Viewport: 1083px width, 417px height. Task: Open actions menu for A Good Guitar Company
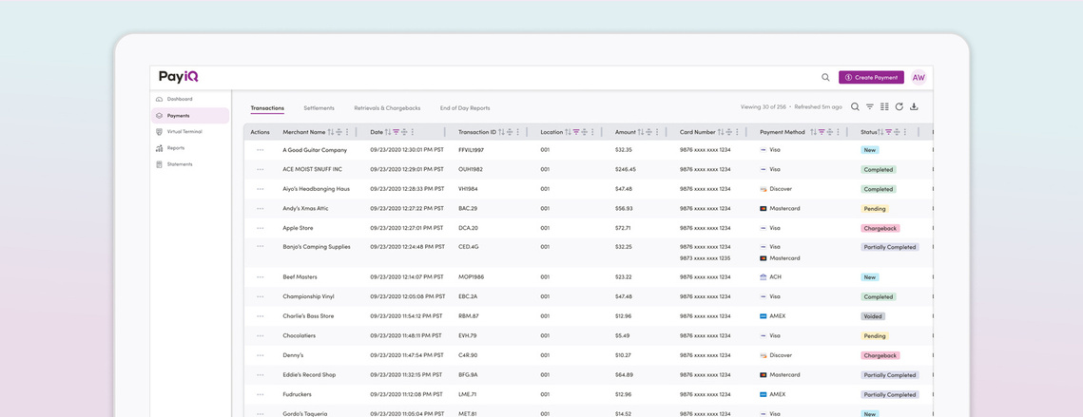261,150
